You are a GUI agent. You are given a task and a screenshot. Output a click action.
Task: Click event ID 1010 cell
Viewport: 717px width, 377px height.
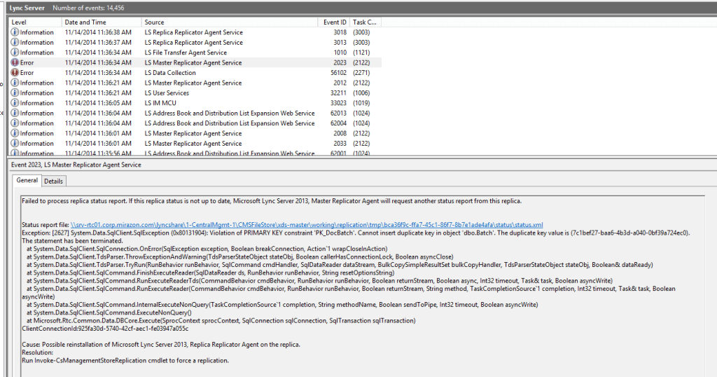(340, 53)
